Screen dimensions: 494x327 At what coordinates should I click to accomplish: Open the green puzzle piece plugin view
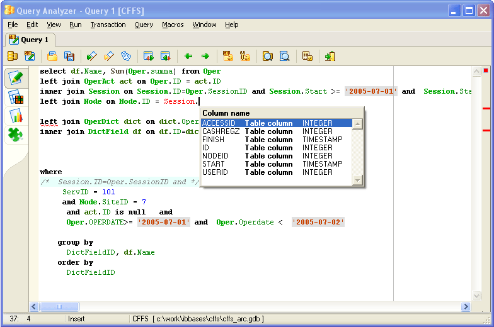[16, 134]
